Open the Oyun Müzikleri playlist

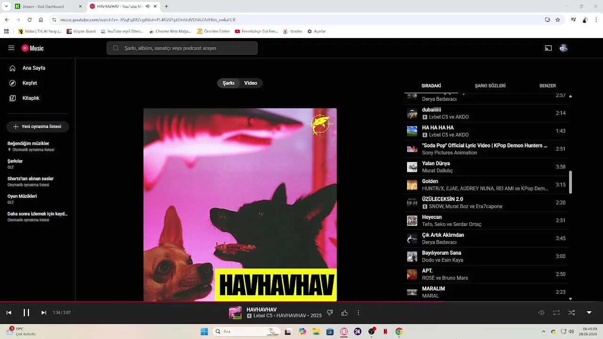pyautogui.click(x=38, y=199)
